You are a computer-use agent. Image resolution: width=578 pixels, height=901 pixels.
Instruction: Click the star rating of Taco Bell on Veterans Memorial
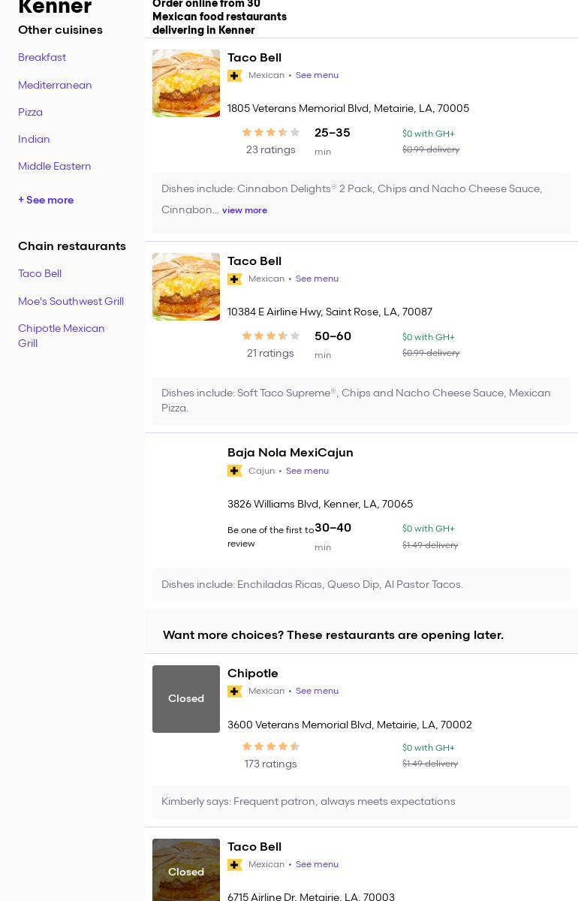point(270,132)
